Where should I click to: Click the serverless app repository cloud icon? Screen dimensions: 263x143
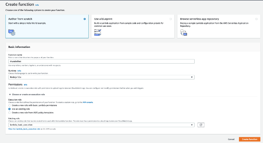183,32
